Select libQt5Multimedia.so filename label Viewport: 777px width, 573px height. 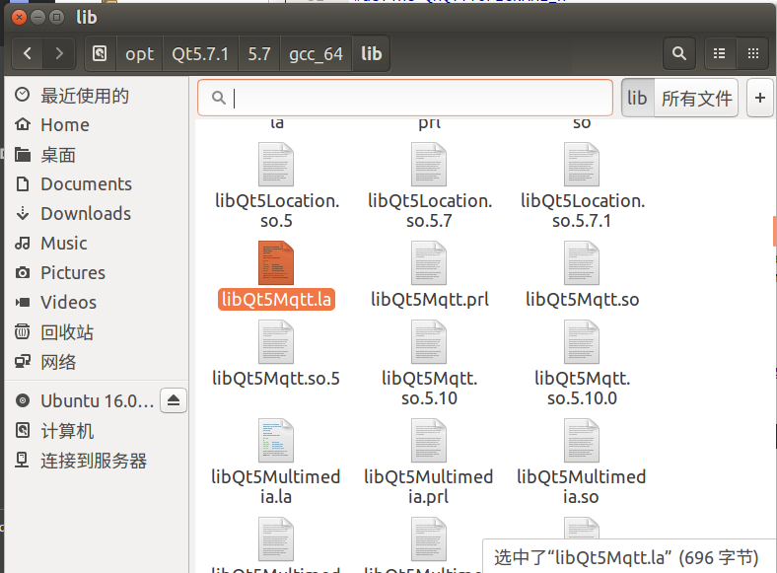pyautogui.click(x=581, y=486)
